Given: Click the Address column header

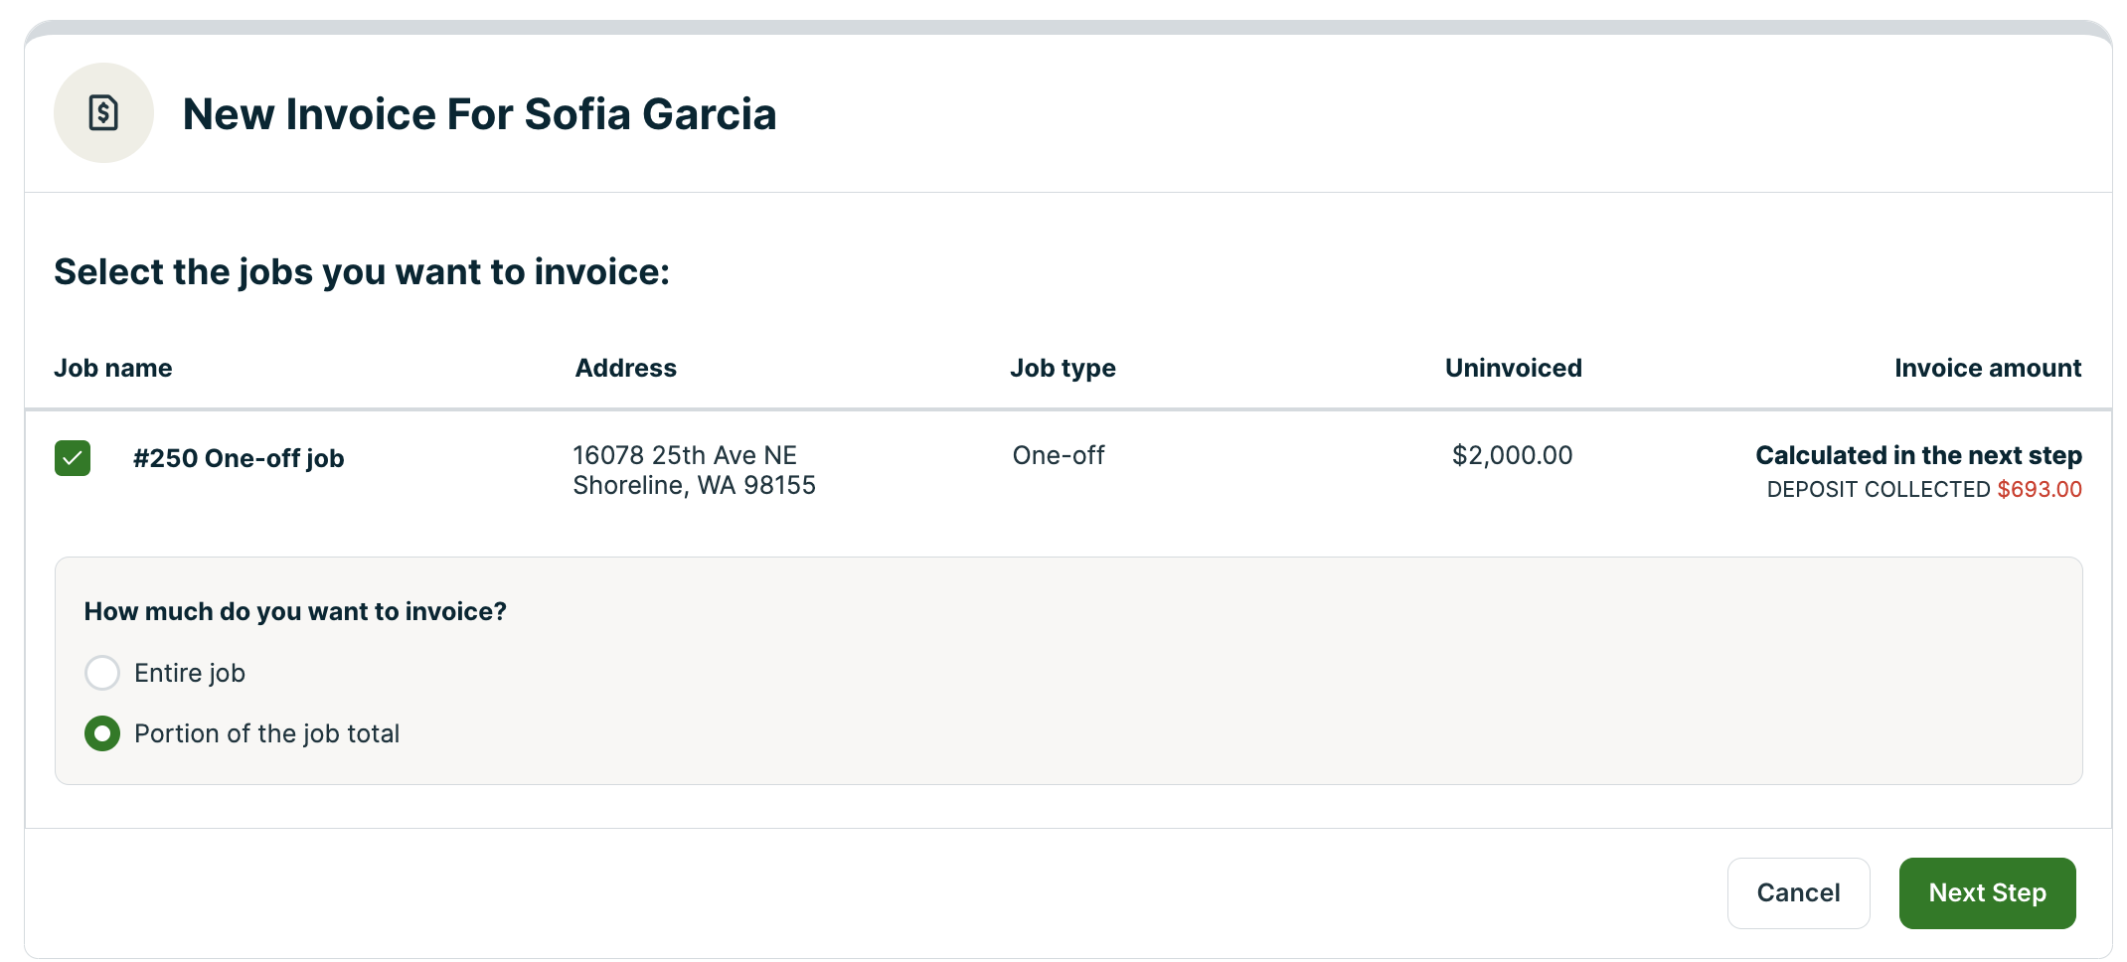Looking at the screenshot, I should 625,368.
